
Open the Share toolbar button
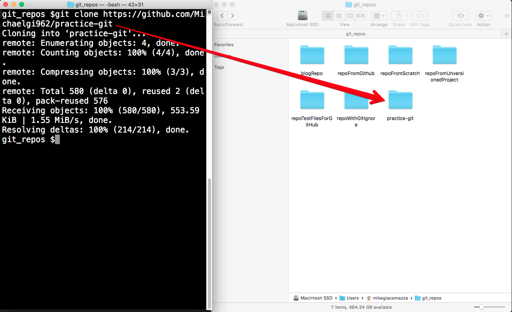tap(398, 16)
